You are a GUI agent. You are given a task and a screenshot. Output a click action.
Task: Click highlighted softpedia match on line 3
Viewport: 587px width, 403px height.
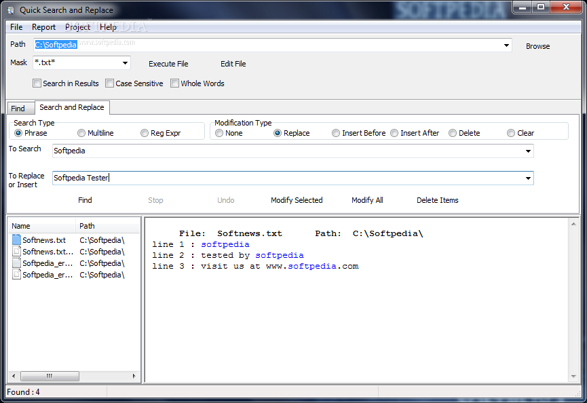(312, 266)
